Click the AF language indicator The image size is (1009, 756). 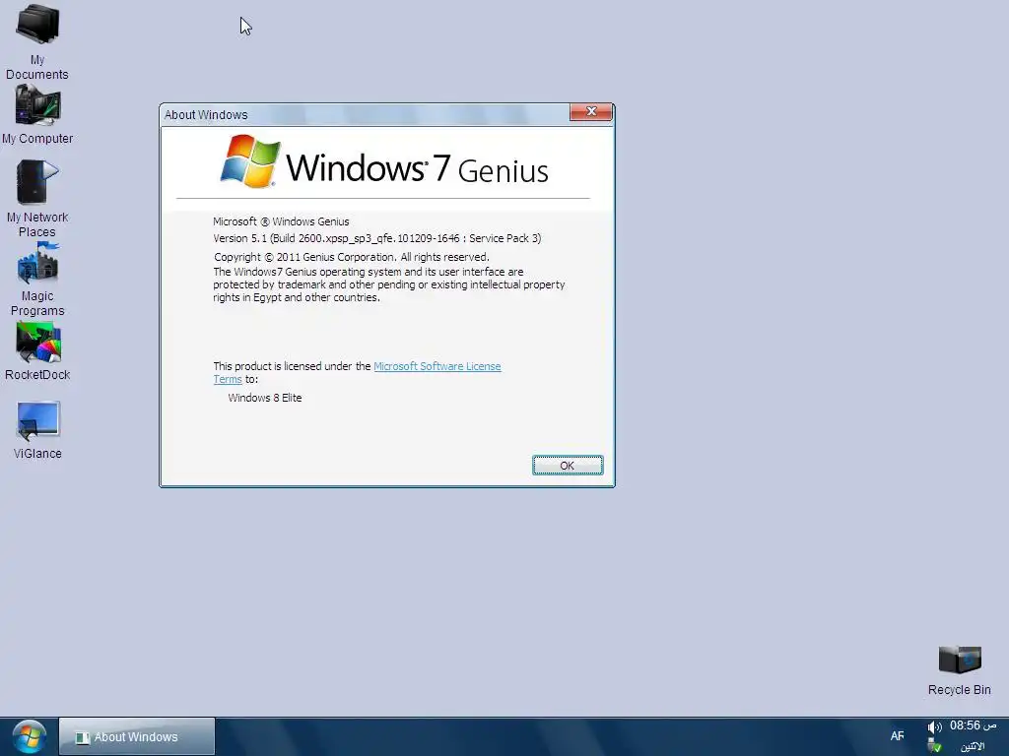(x=897, y=736)
